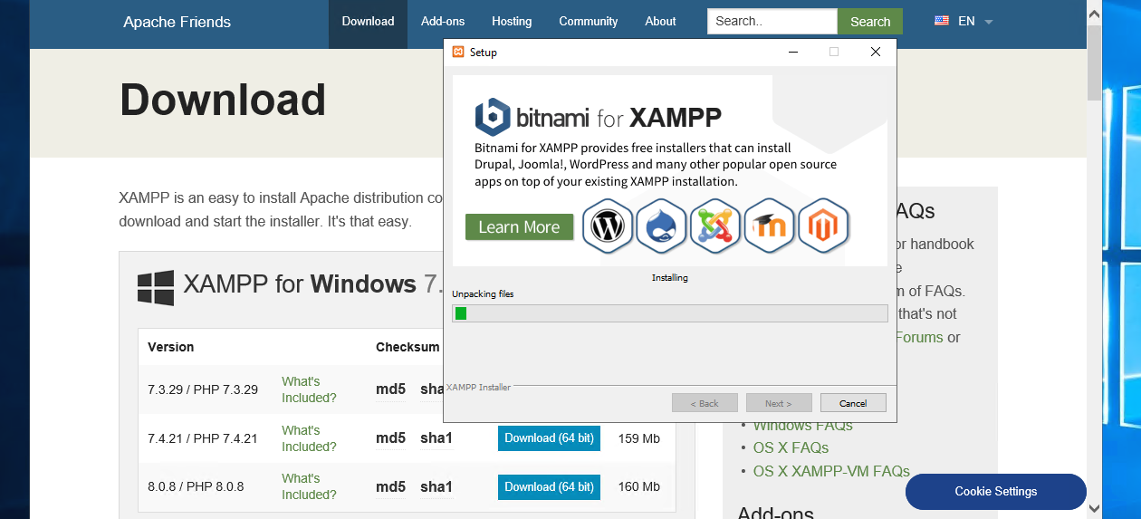Click the WordPress icon in the Bitnami banner
The width and height of the screenshot is (1141, 519).
click(x=608, y=226)
